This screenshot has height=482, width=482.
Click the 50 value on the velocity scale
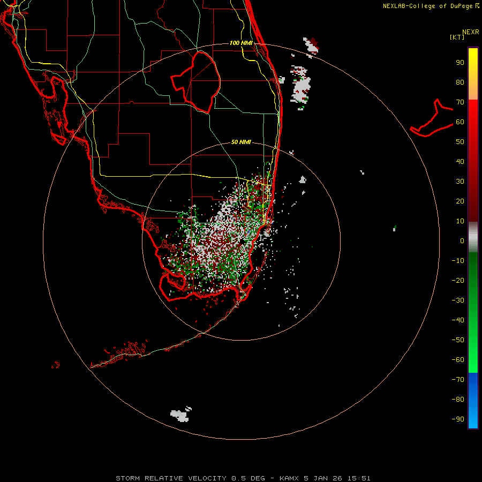460,142
